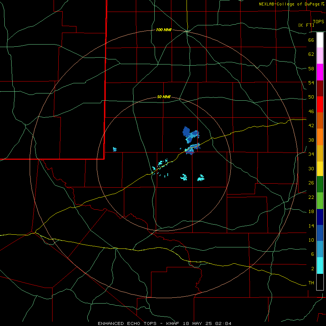Image resolution: width=326 pixels, height=326 pixels.
Task: Click the bright yellow legend band
Action: pos(320,169)
